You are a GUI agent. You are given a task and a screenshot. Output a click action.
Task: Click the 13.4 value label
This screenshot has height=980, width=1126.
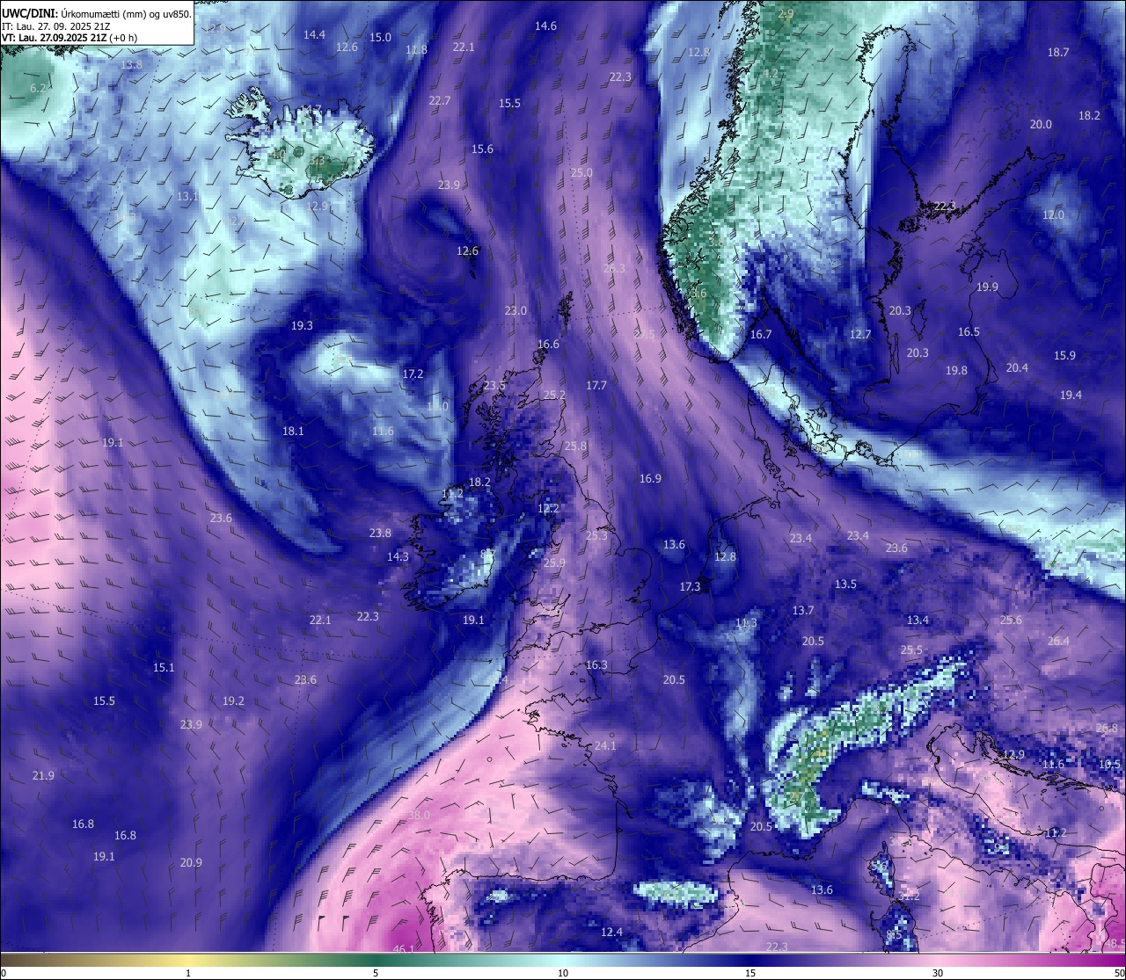pyautogui.click(x=918, y=620)
